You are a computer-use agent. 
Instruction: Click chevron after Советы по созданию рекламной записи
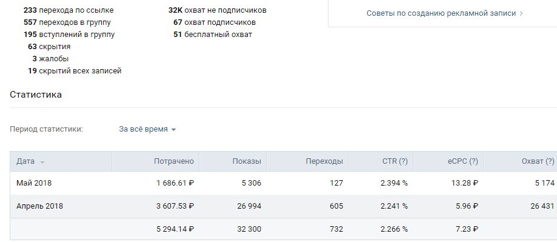521,13
